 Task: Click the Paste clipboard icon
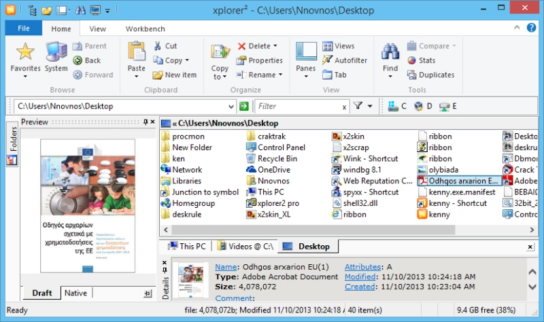[137, 52]
